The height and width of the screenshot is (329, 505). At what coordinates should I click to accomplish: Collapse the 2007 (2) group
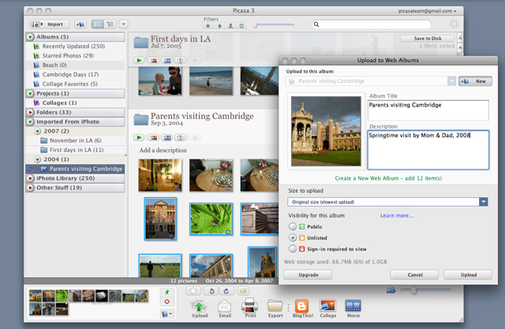tap(38, 131)
